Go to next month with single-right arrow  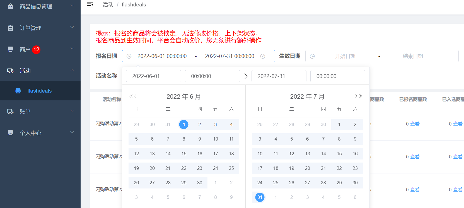point(356,96)
